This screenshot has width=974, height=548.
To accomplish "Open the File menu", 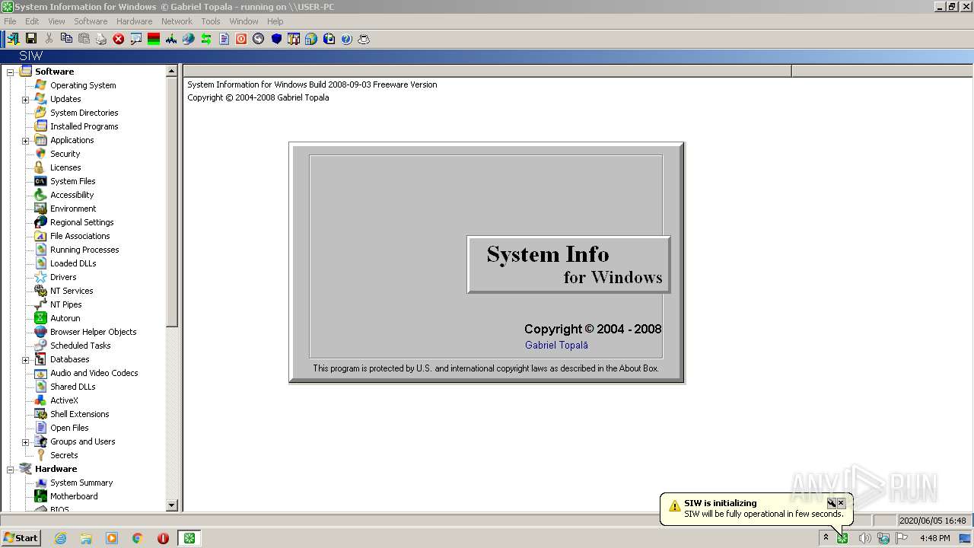I will tap(10, 21).
